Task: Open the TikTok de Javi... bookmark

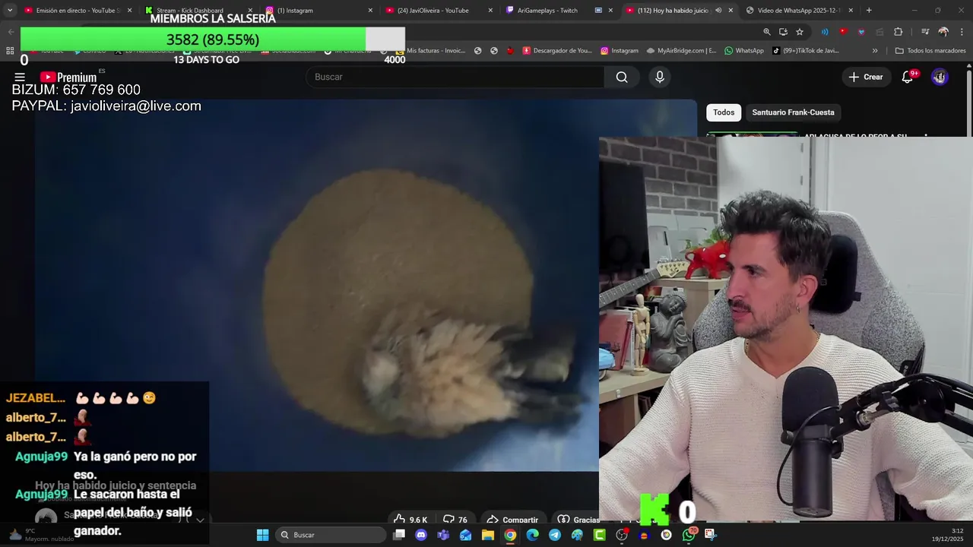Action: pos(806,51)
